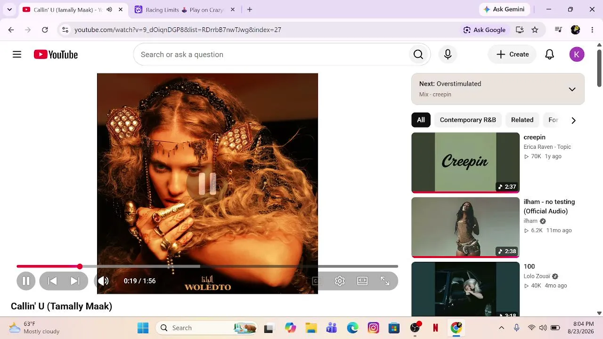The image size is (603, 339).
Task: Click the 'Ask Google' lens button
Action: [484, 30]
